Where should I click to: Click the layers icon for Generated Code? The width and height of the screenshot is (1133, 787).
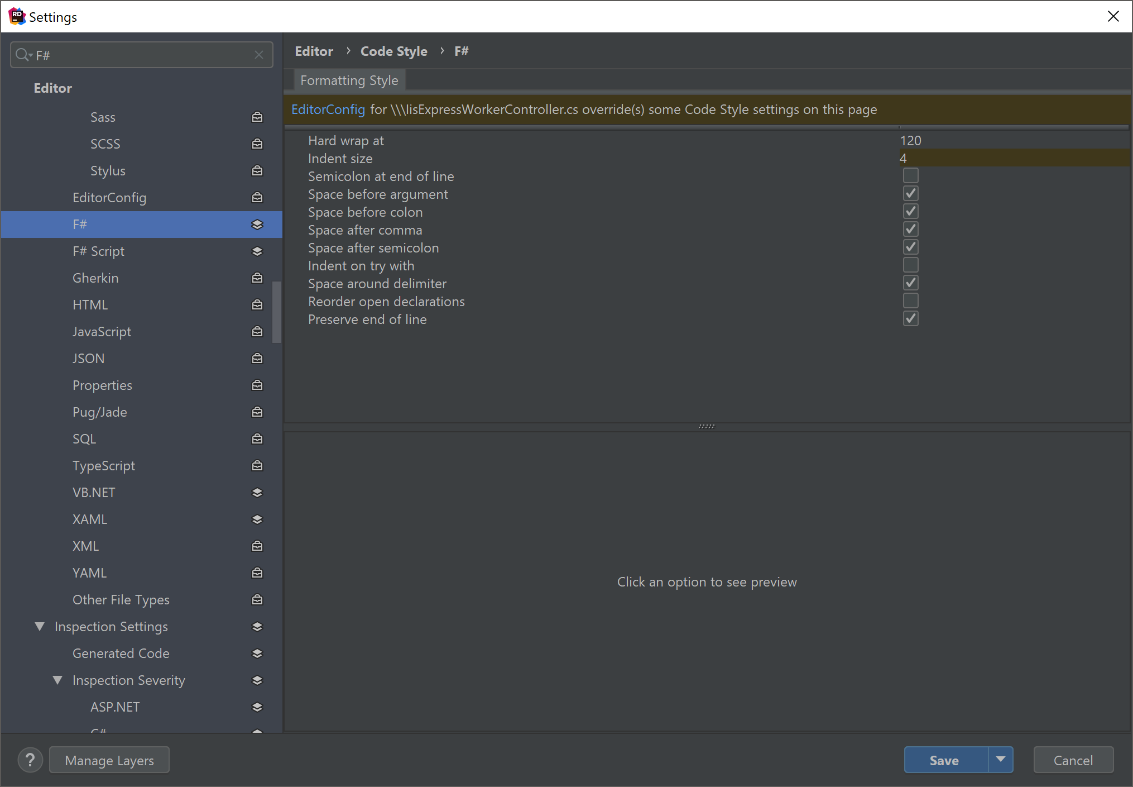coord(257,654)
